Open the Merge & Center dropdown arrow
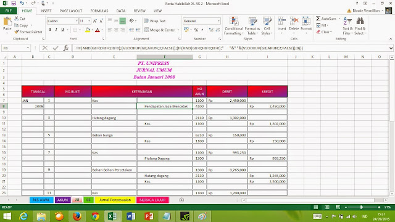395x222 pixels. tap(178, 30)
